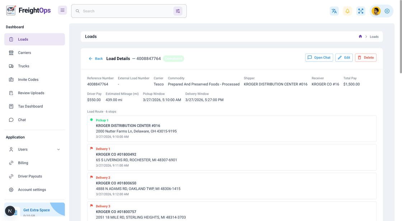Click the back arrow icon
Image resolution: width=402 pixels, height=221 pixels.
[90, 59]
